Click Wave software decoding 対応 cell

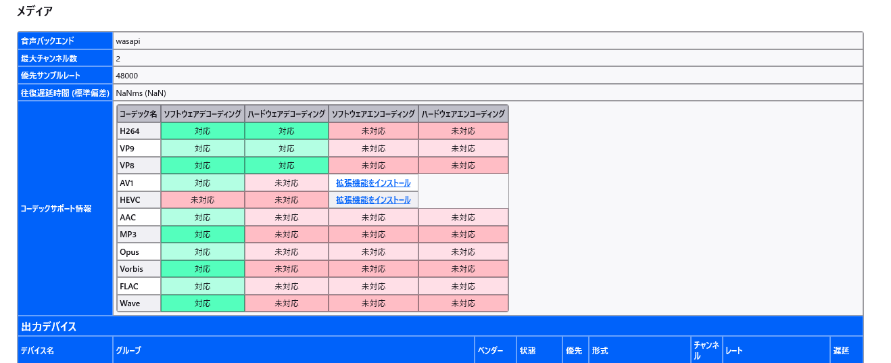coord(203,304)
